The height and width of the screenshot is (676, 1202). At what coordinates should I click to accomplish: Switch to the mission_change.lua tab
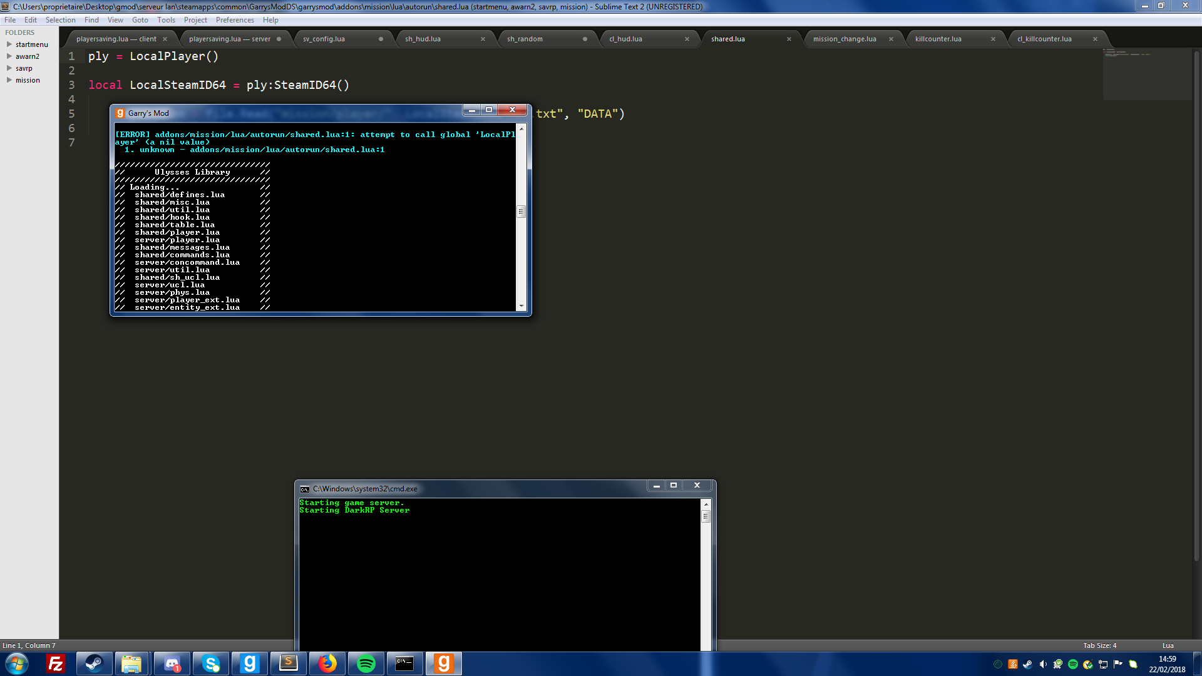(x=845, y=39)
